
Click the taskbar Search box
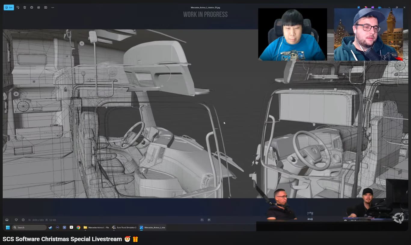coord(29,228)
